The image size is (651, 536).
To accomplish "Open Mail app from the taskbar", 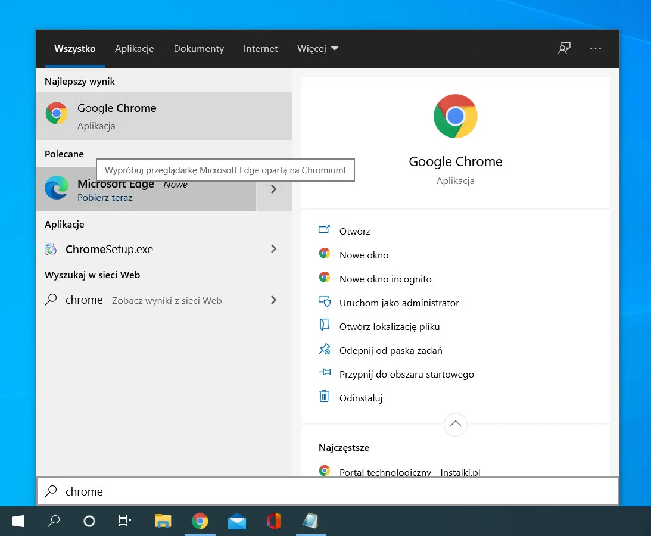I will [x=237, y=522].
